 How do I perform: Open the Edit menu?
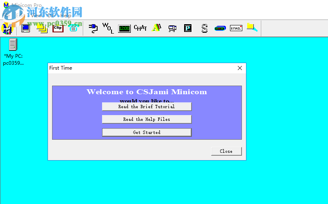(20, 16)
